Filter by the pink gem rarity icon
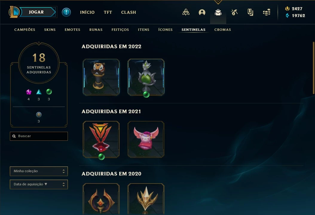The width and height of the screenshot is (315, 215). pyautogui.click(x=29, y=92)
